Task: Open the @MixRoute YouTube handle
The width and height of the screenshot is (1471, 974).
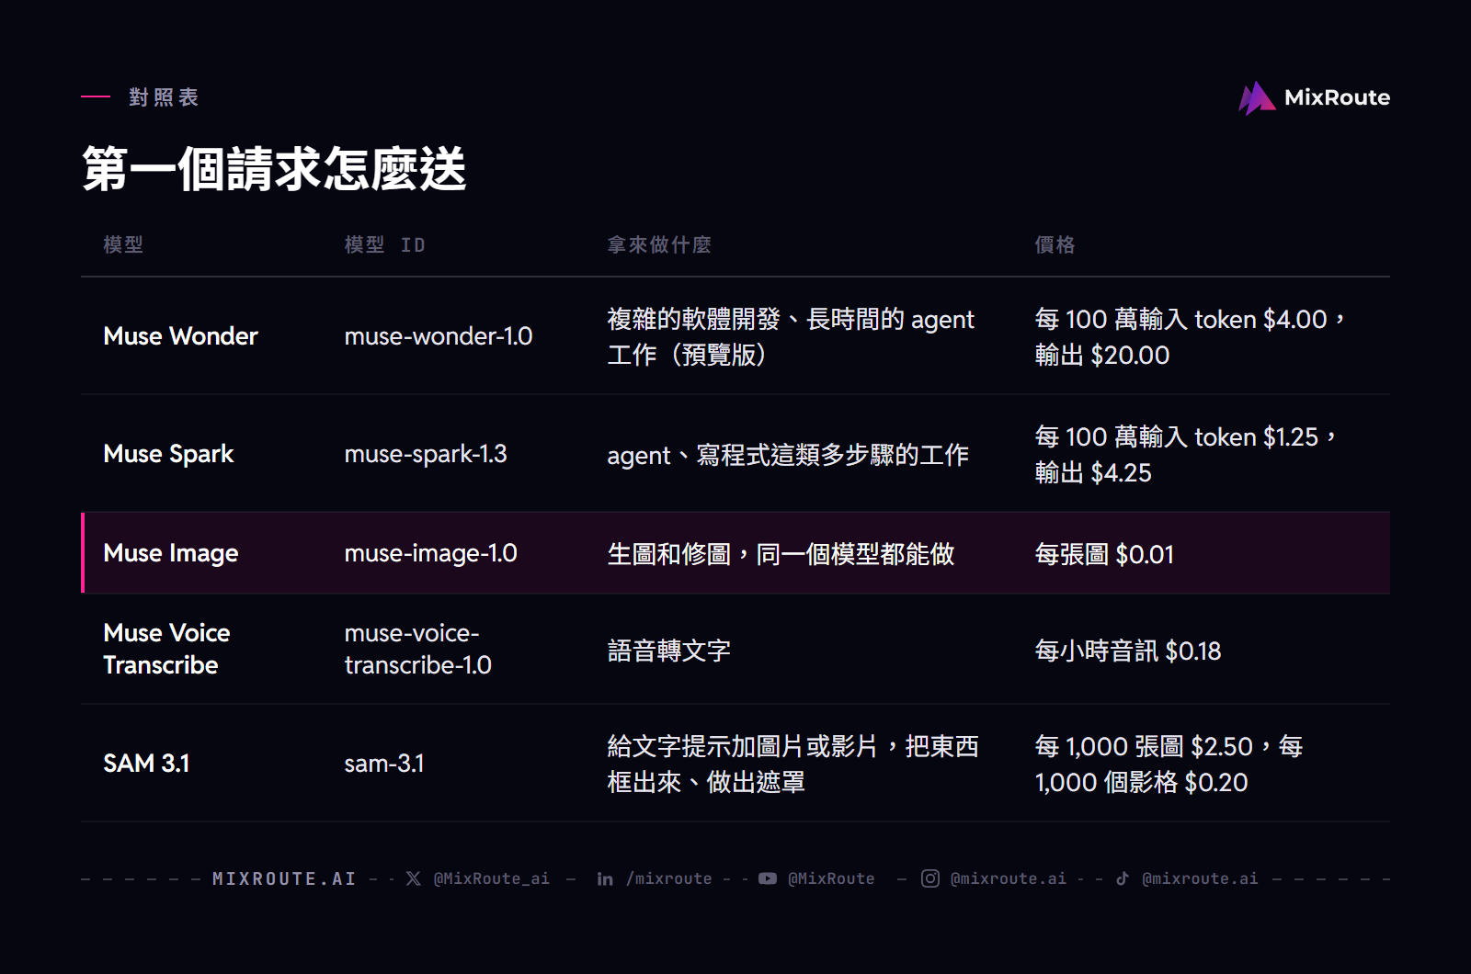Action: 831,878
